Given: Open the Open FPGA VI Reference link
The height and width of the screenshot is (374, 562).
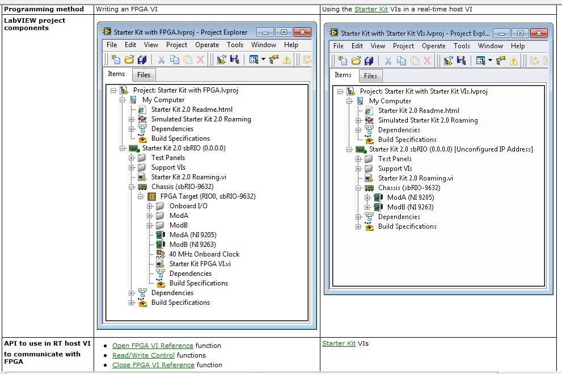Looking at the screenshot, I should coord(153,346).
